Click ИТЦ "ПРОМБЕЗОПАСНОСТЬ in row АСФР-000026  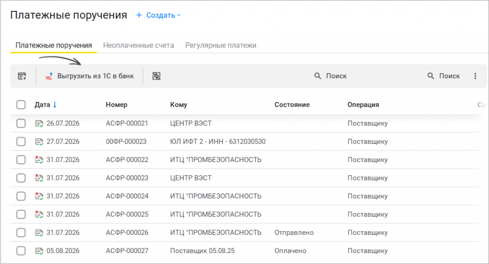click(215, 233)
